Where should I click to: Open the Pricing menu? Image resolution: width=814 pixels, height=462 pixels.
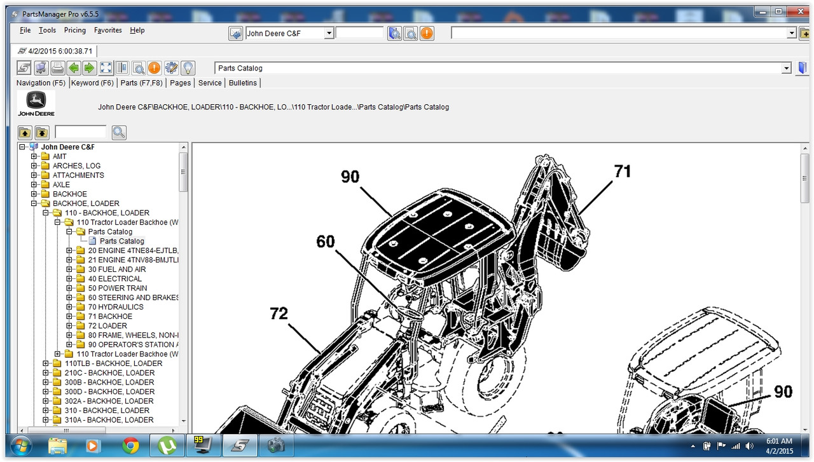pos(75,30)
